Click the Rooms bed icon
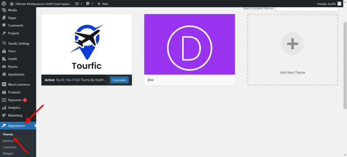This screenshot has height=157, width=347. point(4,67)
